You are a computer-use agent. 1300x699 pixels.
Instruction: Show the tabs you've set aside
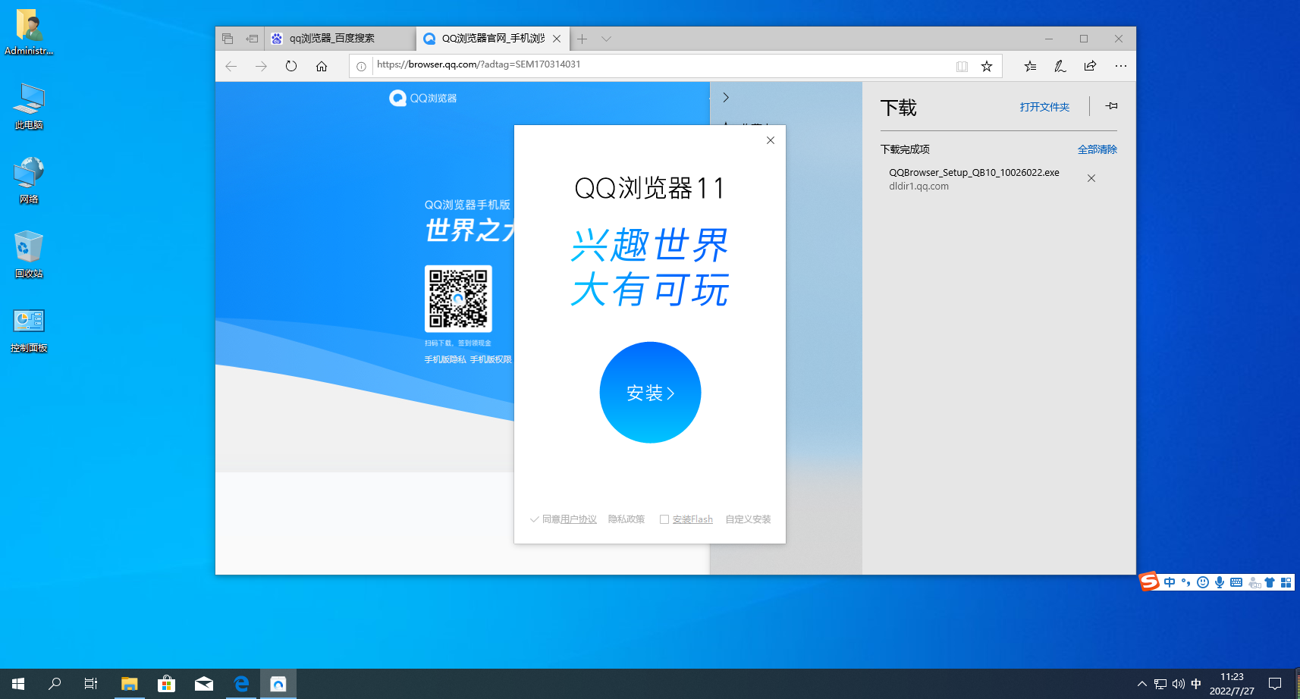point(228,39)
